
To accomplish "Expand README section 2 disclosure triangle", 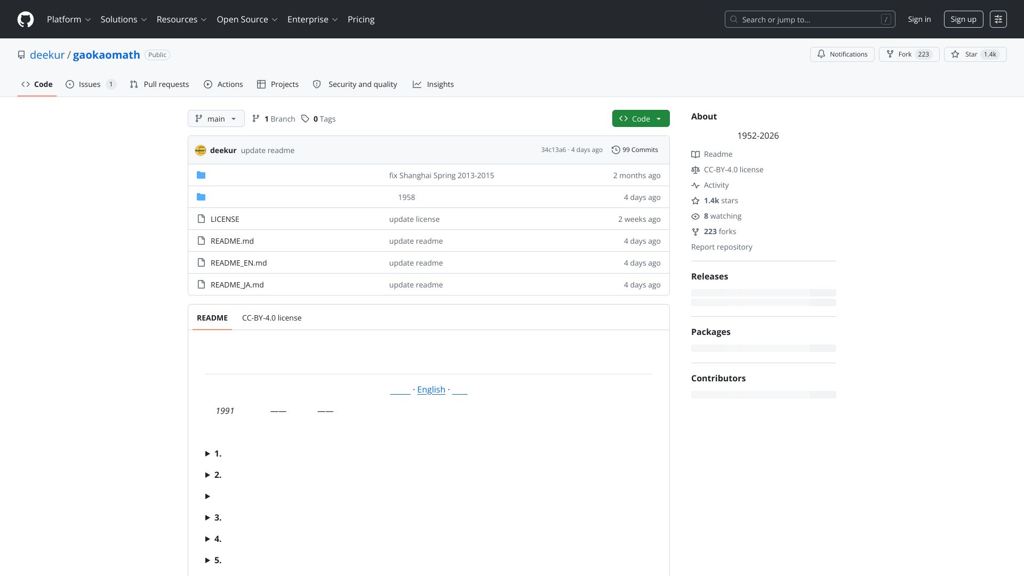I will [207, 475].
